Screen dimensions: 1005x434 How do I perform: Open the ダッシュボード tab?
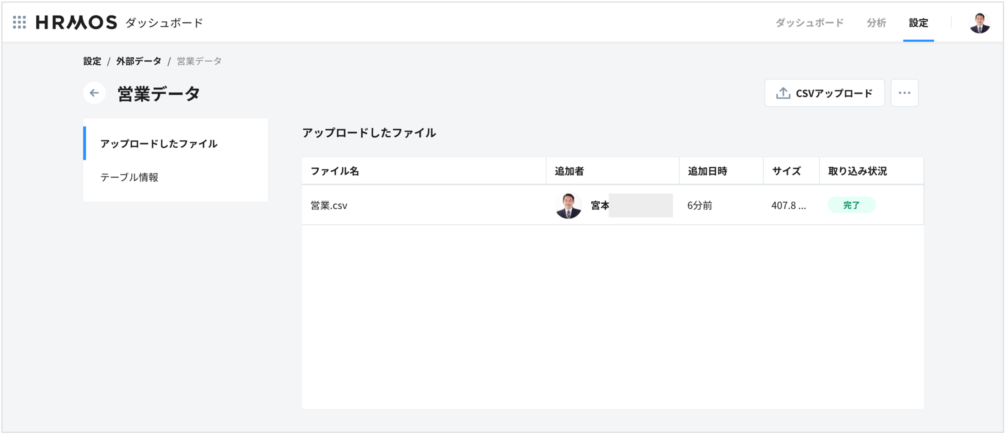click(x=809, y=22)
